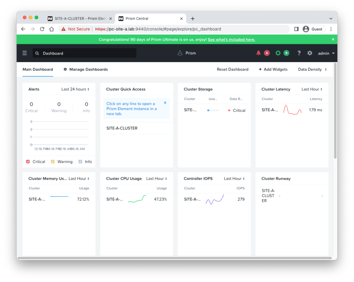Open the settings gear icon
The height and width of the screenshot is (282, 354).
pos(310,53)
